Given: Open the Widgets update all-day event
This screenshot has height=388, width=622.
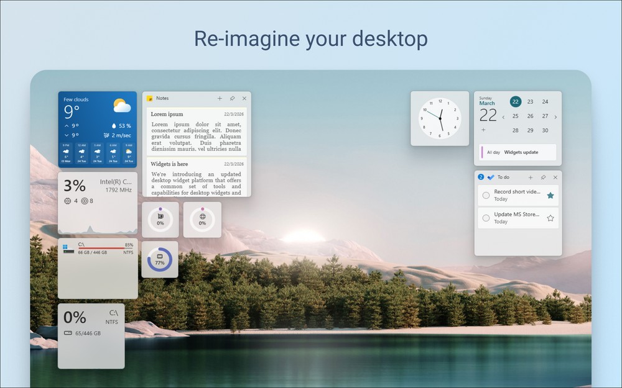Looking at the screenshot, I should pyautogui.click(x=521, y=152).
